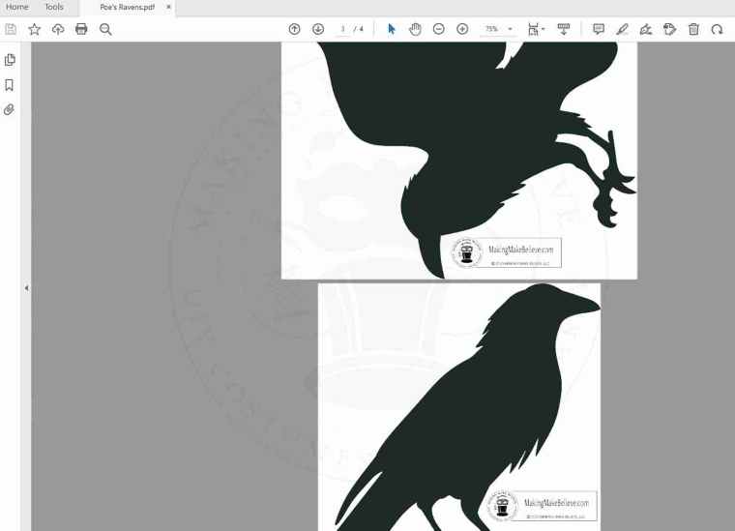
Task: Activate the Hand pan tool
Action: tap(415, 29)
